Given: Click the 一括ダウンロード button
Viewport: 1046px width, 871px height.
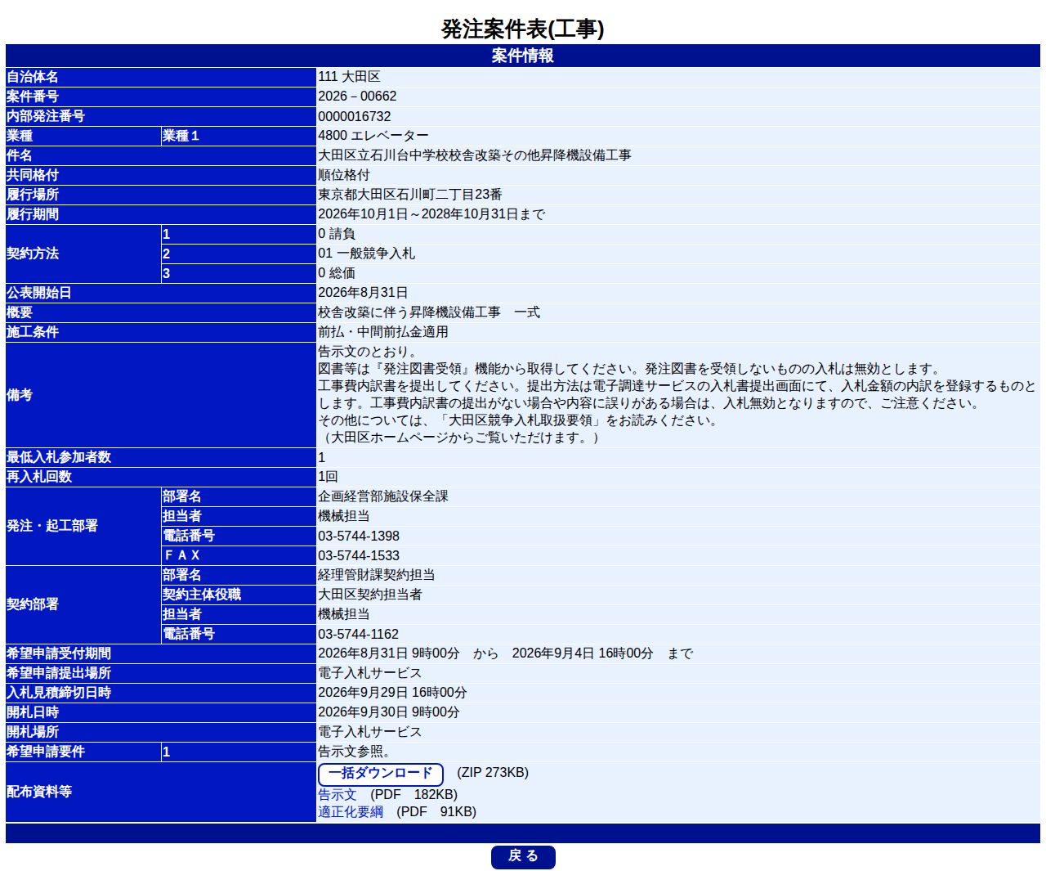Looking at the screenshot, I should (380, 774).
